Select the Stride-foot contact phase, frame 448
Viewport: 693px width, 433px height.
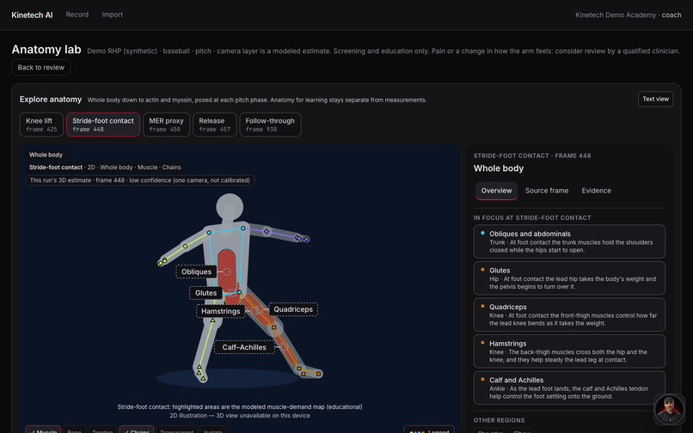coord(103,125)
